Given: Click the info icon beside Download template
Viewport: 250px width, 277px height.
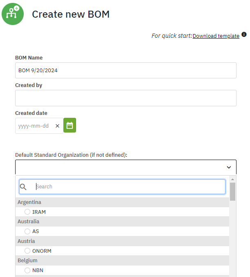Looking at the screenshot, I should point(244,34).
